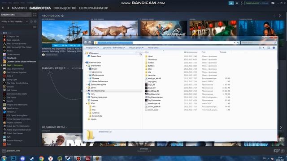Select 7 Days to Die in library
Image resolution: width=287 pixels, height=161 pixels.
click(13, 37)
